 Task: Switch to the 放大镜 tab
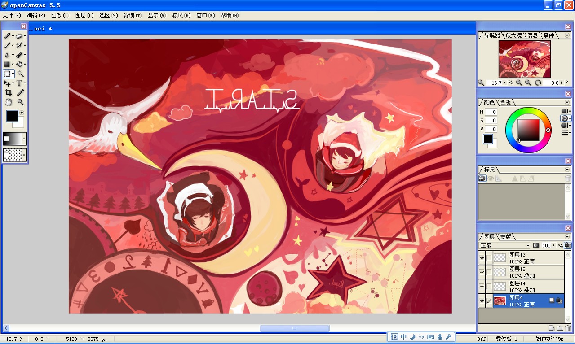tap(513, 35)
